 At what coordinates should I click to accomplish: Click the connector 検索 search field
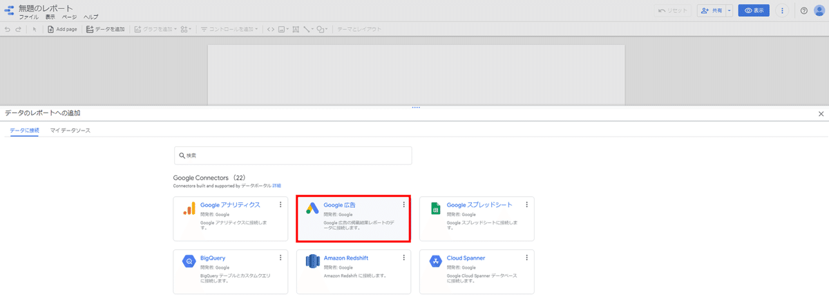coord(292,155)
